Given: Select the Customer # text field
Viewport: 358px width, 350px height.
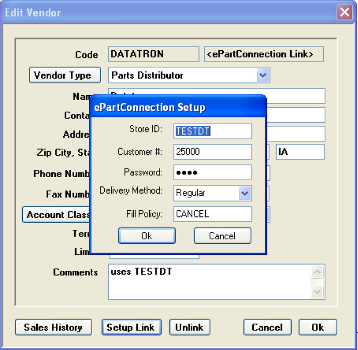Looking at the screenshot, I should point(212,152).
